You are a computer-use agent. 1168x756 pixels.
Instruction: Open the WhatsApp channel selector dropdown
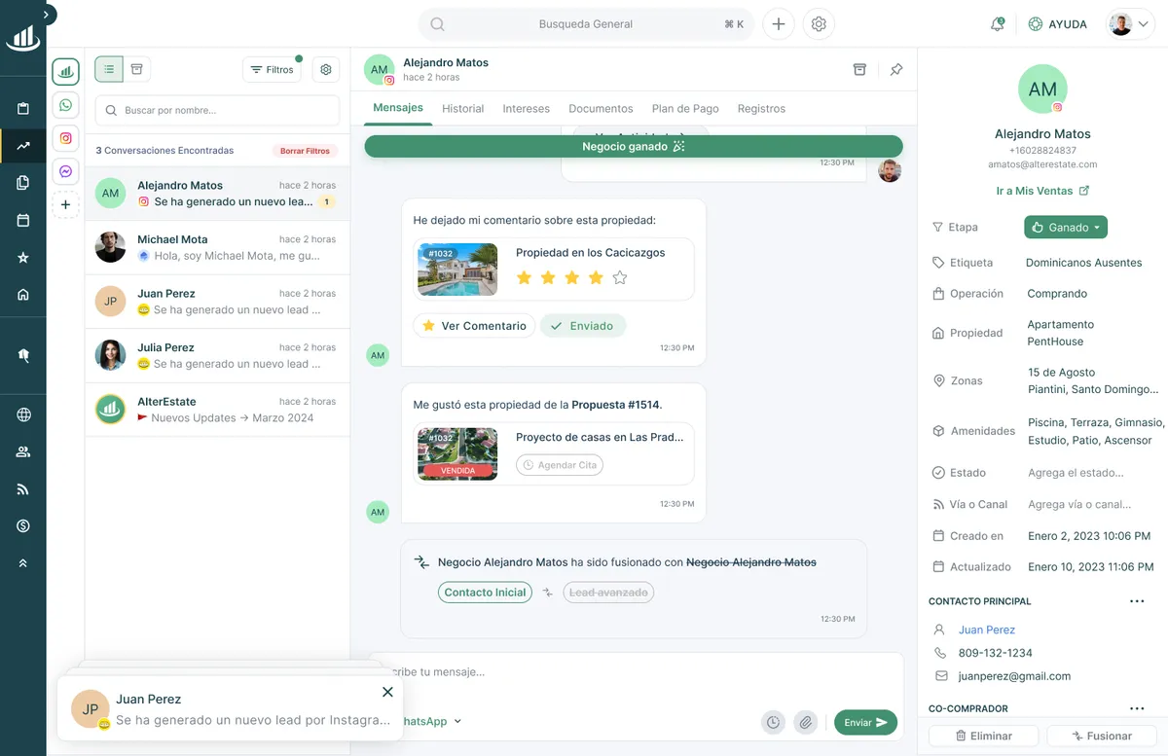pos(431,721)
